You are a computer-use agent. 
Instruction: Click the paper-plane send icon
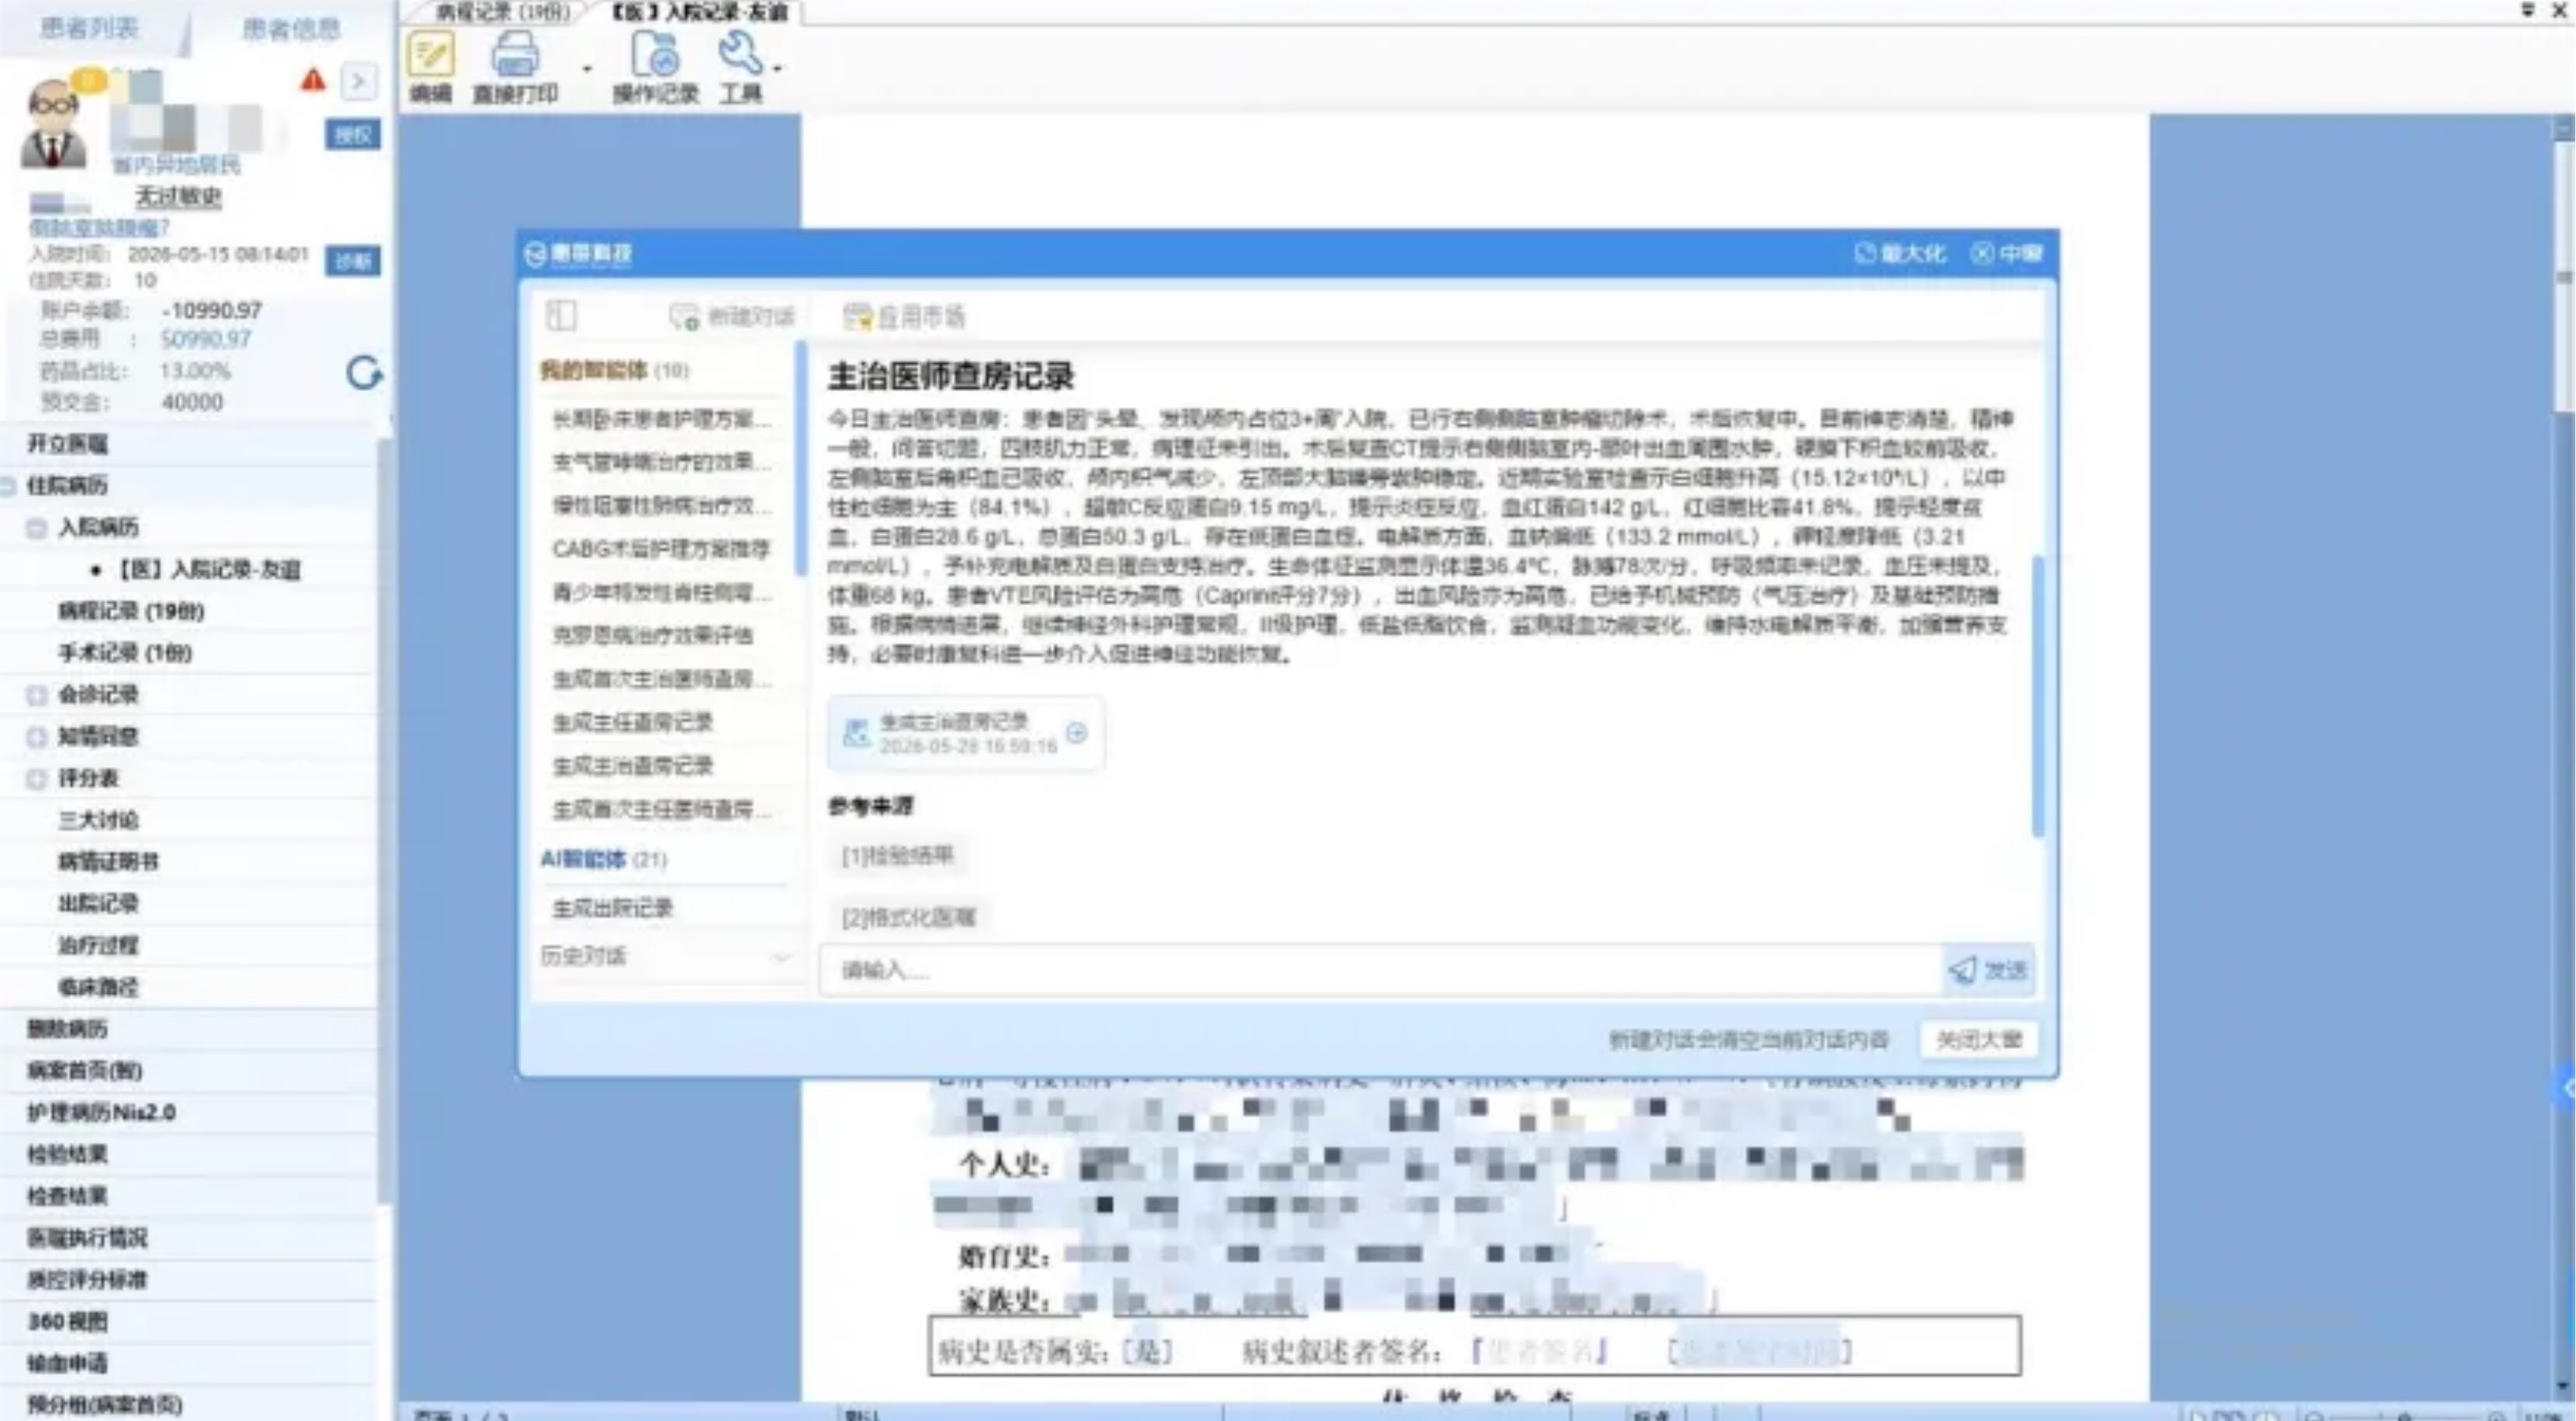[x=1962, y=970]
